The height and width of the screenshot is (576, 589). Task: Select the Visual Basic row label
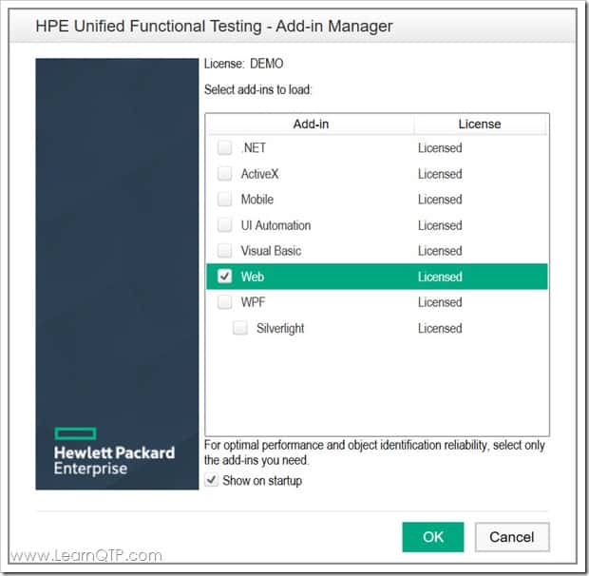coord(271,251)
